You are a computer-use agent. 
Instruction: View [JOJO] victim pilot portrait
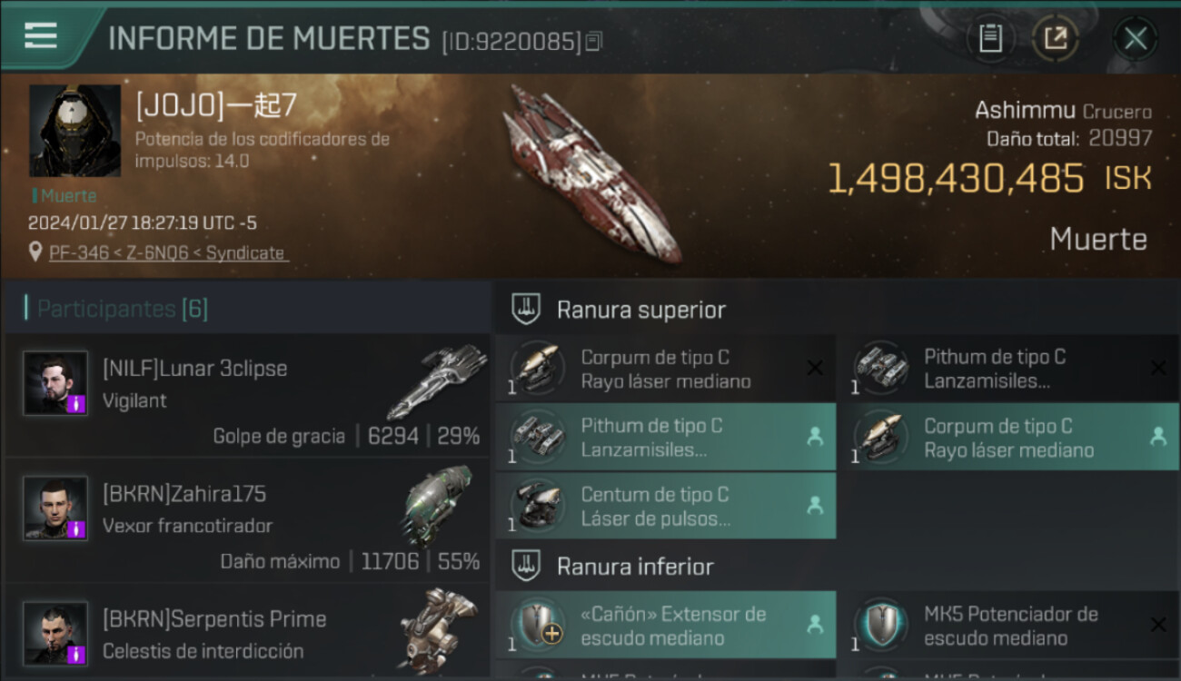[x=75, y=131]
